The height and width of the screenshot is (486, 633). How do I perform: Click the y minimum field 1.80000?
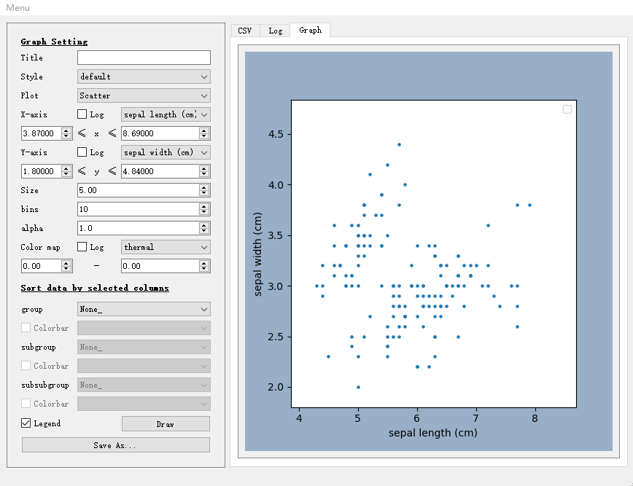(x=47, y=171)
